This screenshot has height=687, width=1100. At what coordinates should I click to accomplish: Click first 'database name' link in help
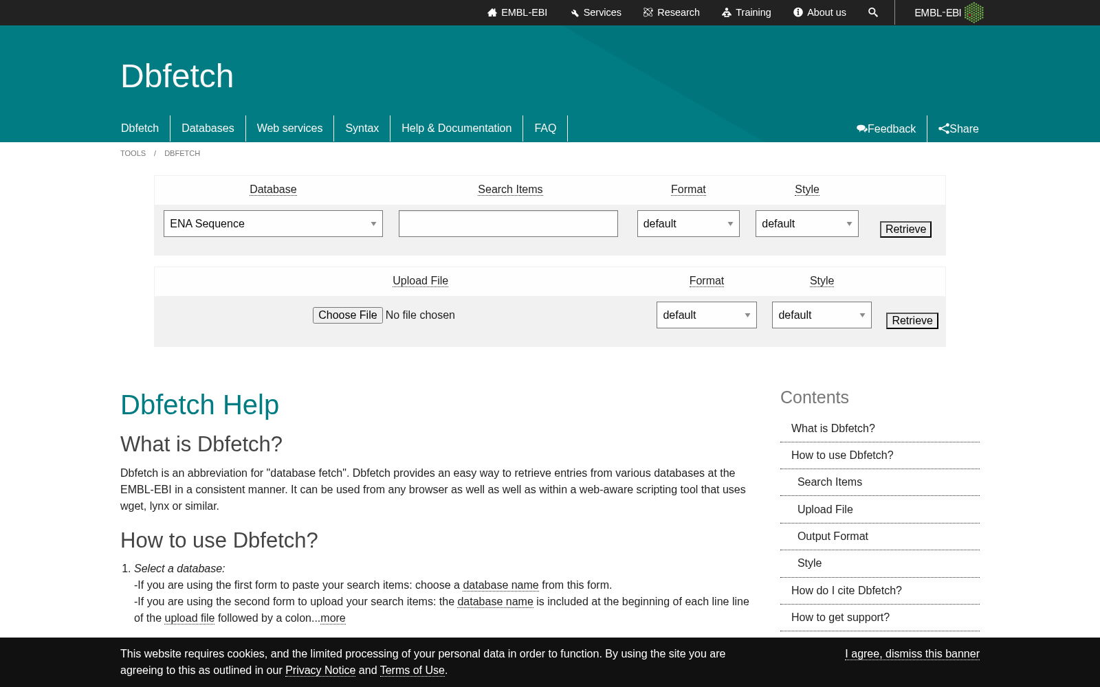500,585
